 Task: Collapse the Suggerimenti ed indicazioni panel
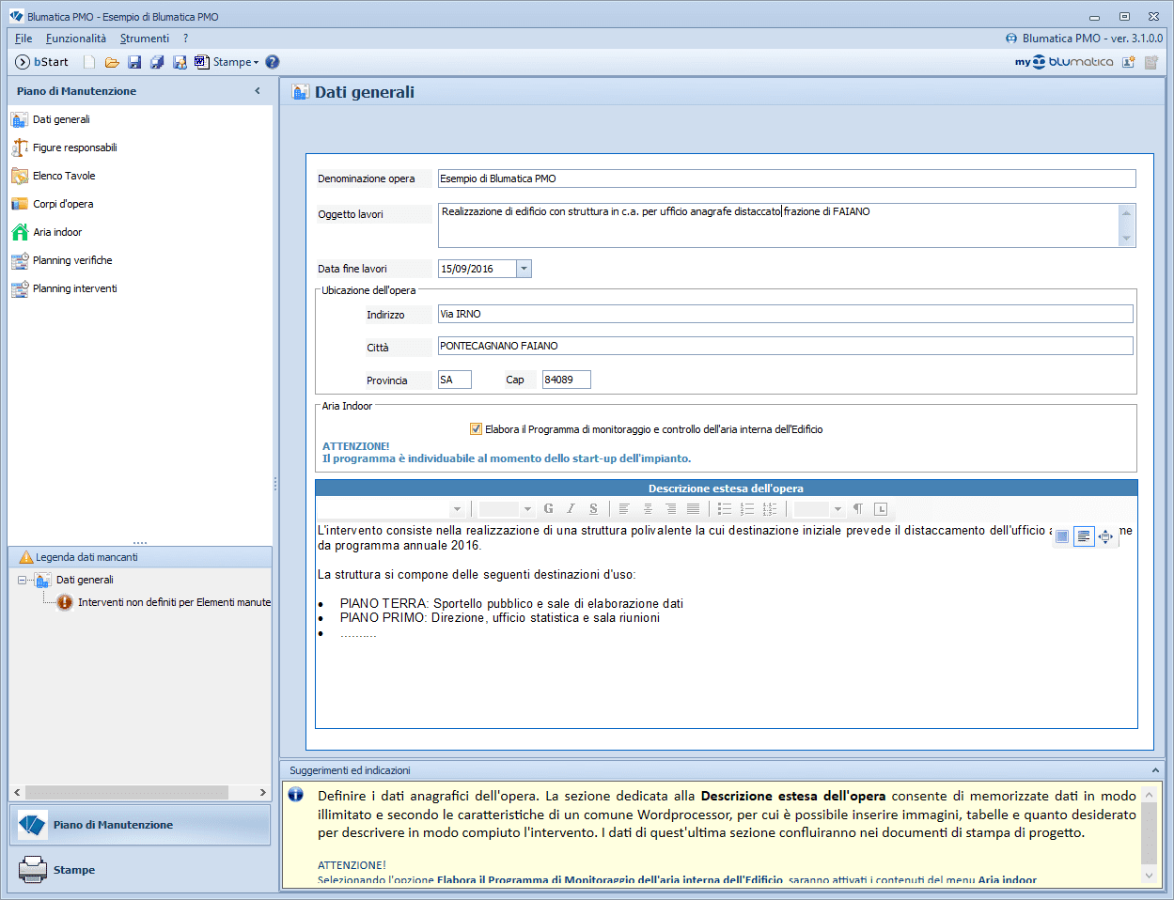[x=1155, y=770]
